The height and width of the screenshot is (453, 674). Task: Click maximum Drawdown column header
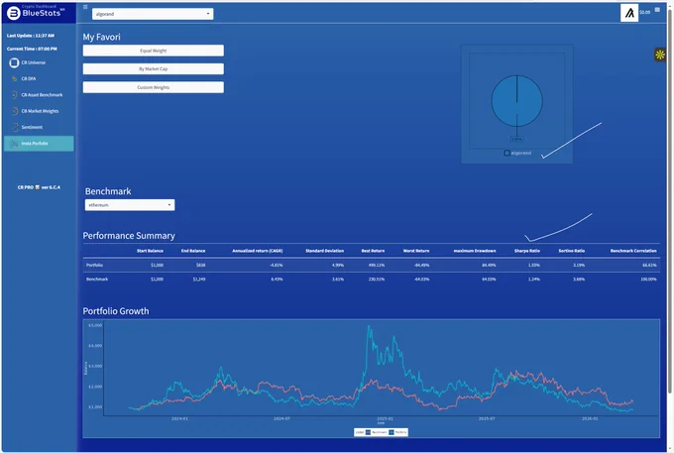coord(475,251)
